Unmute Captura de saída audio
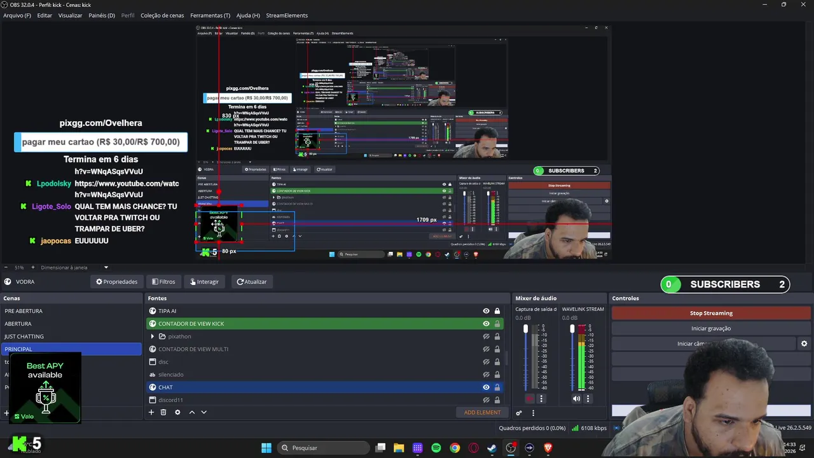The height and width of the screenshot is (458, 814). point(530,399)
